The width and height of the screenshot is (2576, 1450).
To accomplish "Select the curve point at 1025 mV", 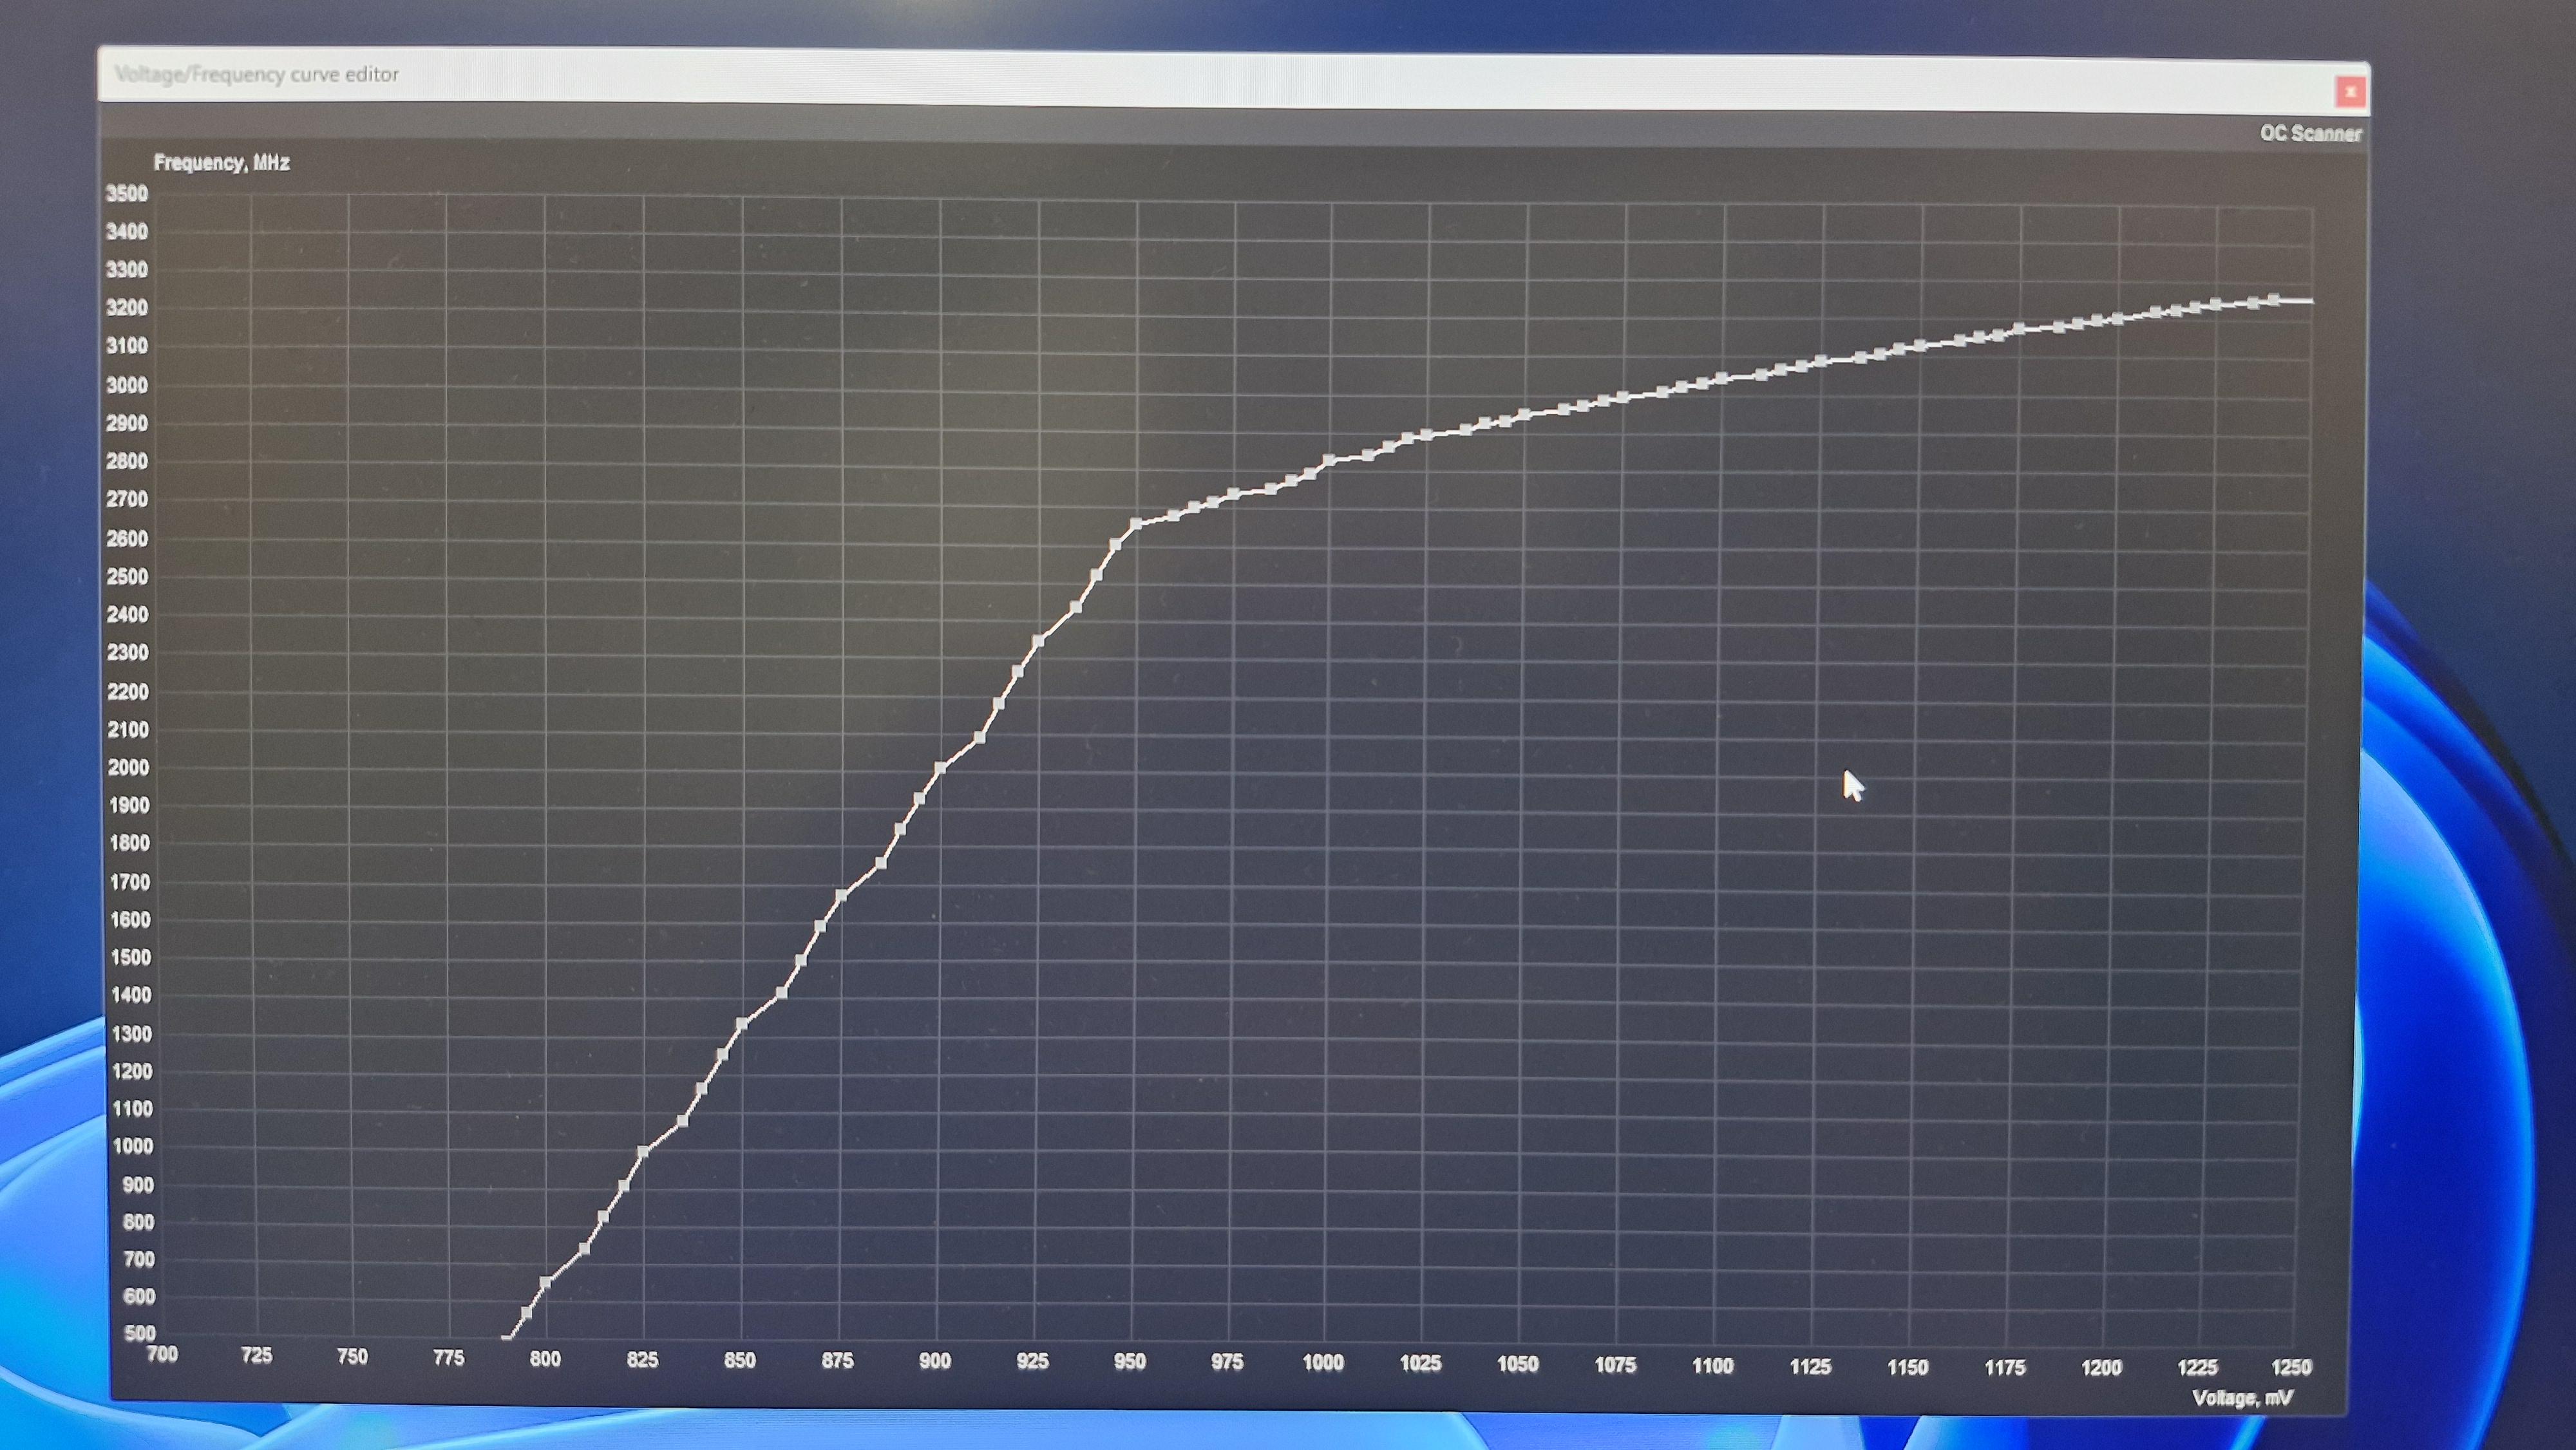I will (1427, 435).
